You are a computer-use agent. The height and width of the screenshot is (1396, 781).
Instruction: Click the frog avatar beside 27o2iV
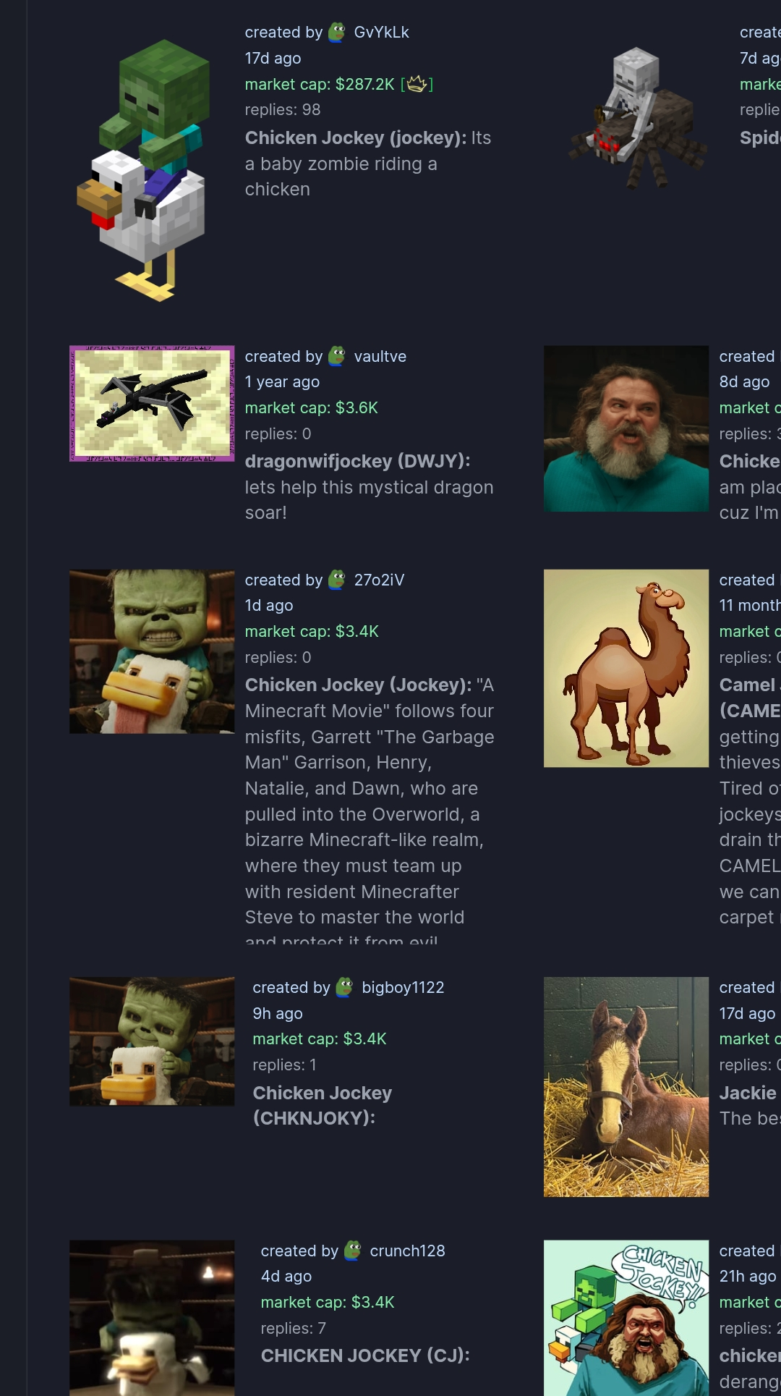[x=337, y=580]
